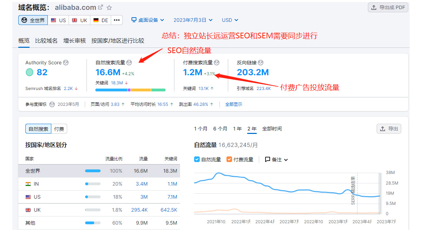Uncheck the 付费流量 chart checkbox
Viewport: 422px width, 232px height.
click(x=229, y=159)
